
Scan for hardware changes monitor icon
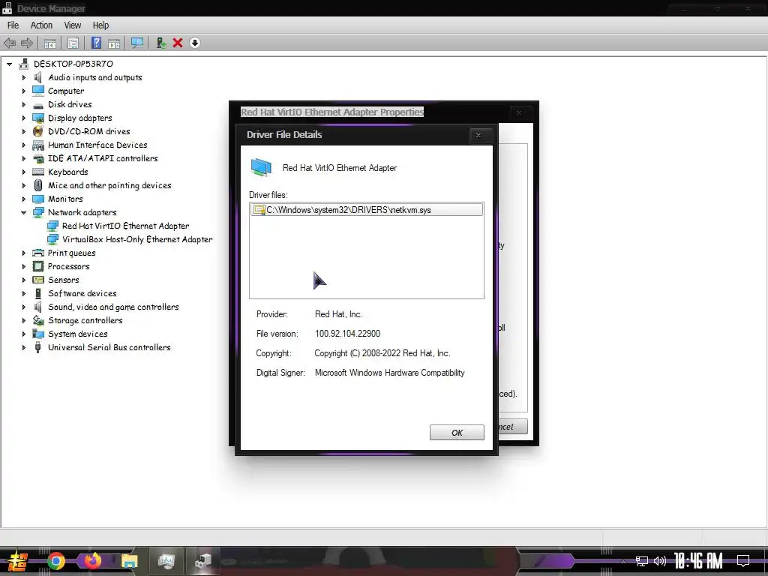click(x=138, y=43)
